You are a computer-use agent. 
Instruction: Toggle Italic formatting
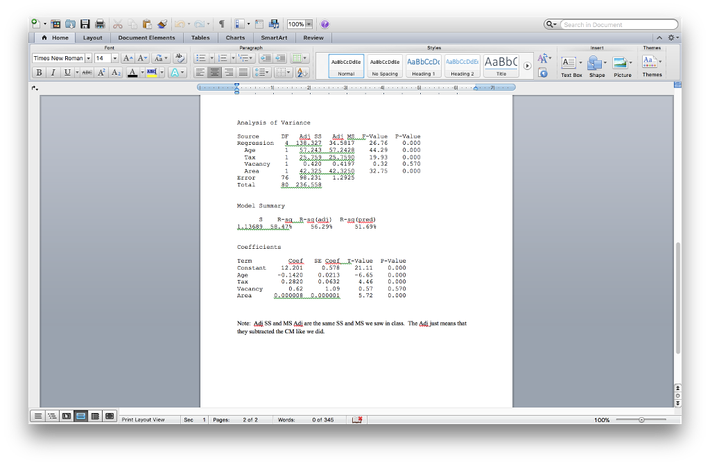point(53,72)
